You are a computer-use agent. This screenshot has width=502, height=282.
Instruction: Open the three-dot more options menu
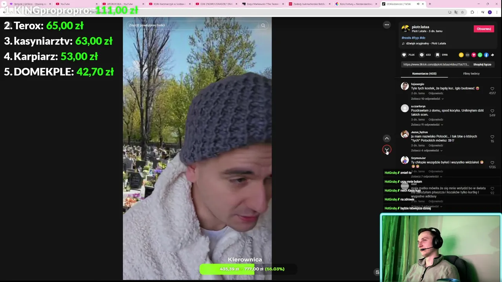click(387, 25)
